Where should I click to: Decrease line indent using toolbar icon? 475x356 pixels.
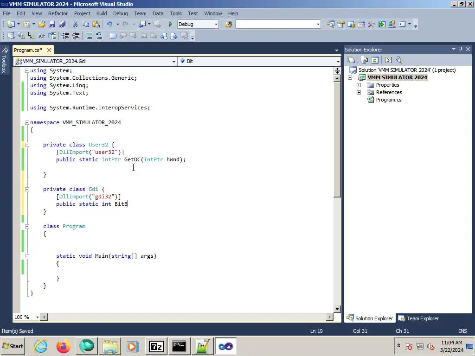pos(65,36)
